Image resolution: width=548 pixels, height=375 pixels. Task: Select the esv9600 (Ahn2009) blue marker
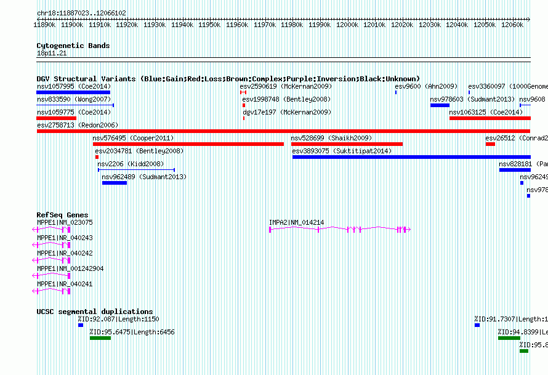[x=396, y=92]
